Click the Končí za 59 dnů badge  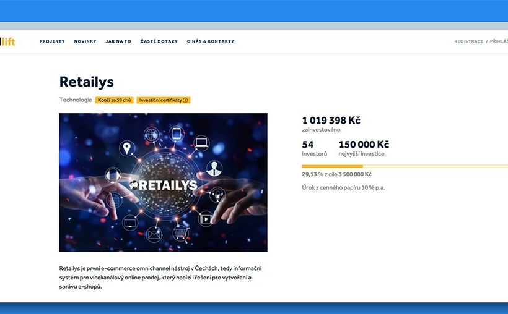pos(115,100)
